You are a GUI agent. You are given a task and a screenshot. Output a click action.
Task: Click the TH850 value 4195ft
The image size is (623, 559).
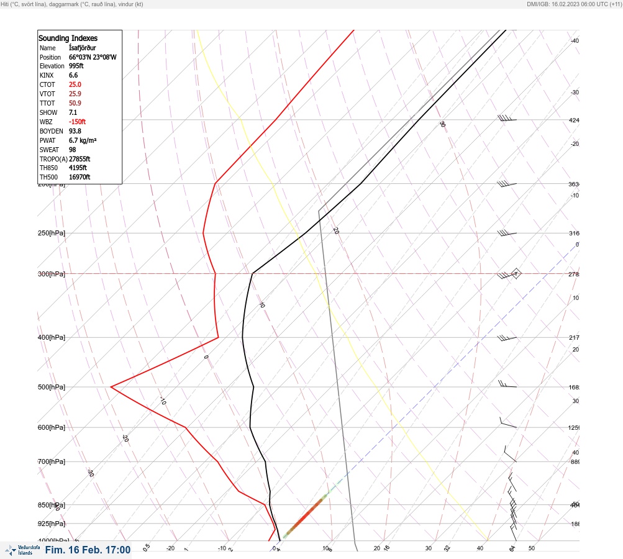78,168
